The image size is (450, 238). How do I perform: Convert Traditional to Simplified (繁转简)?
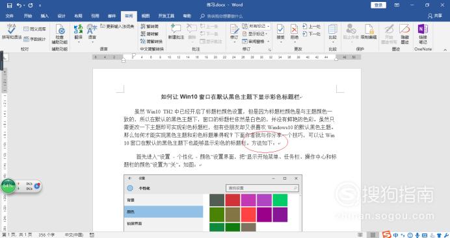150,27
